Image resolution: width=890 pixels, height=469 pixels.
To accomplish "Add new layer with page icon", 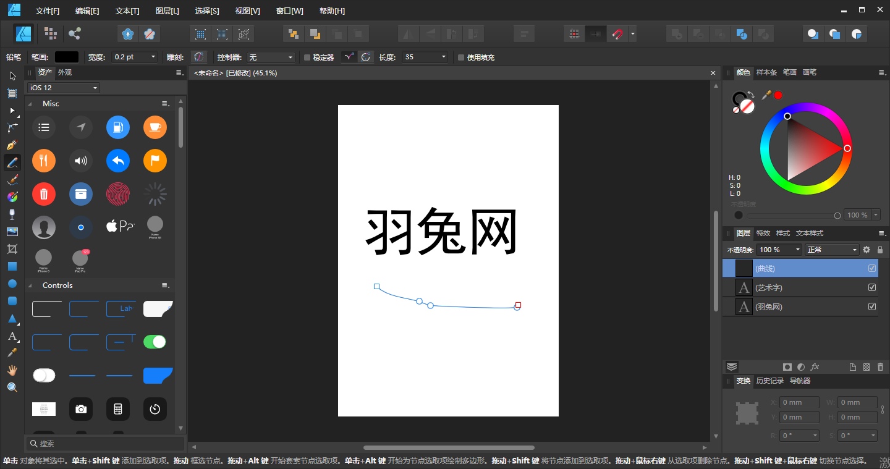I will tap(853, 367).
